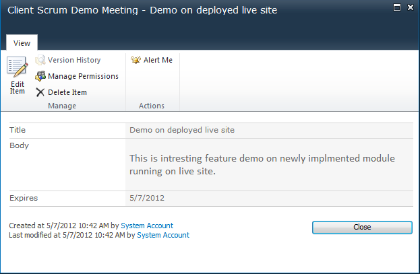The height and width of the screenshot is (274, 420).
Task: Open System Account link on the Last modified line
Action: point(163,235)
